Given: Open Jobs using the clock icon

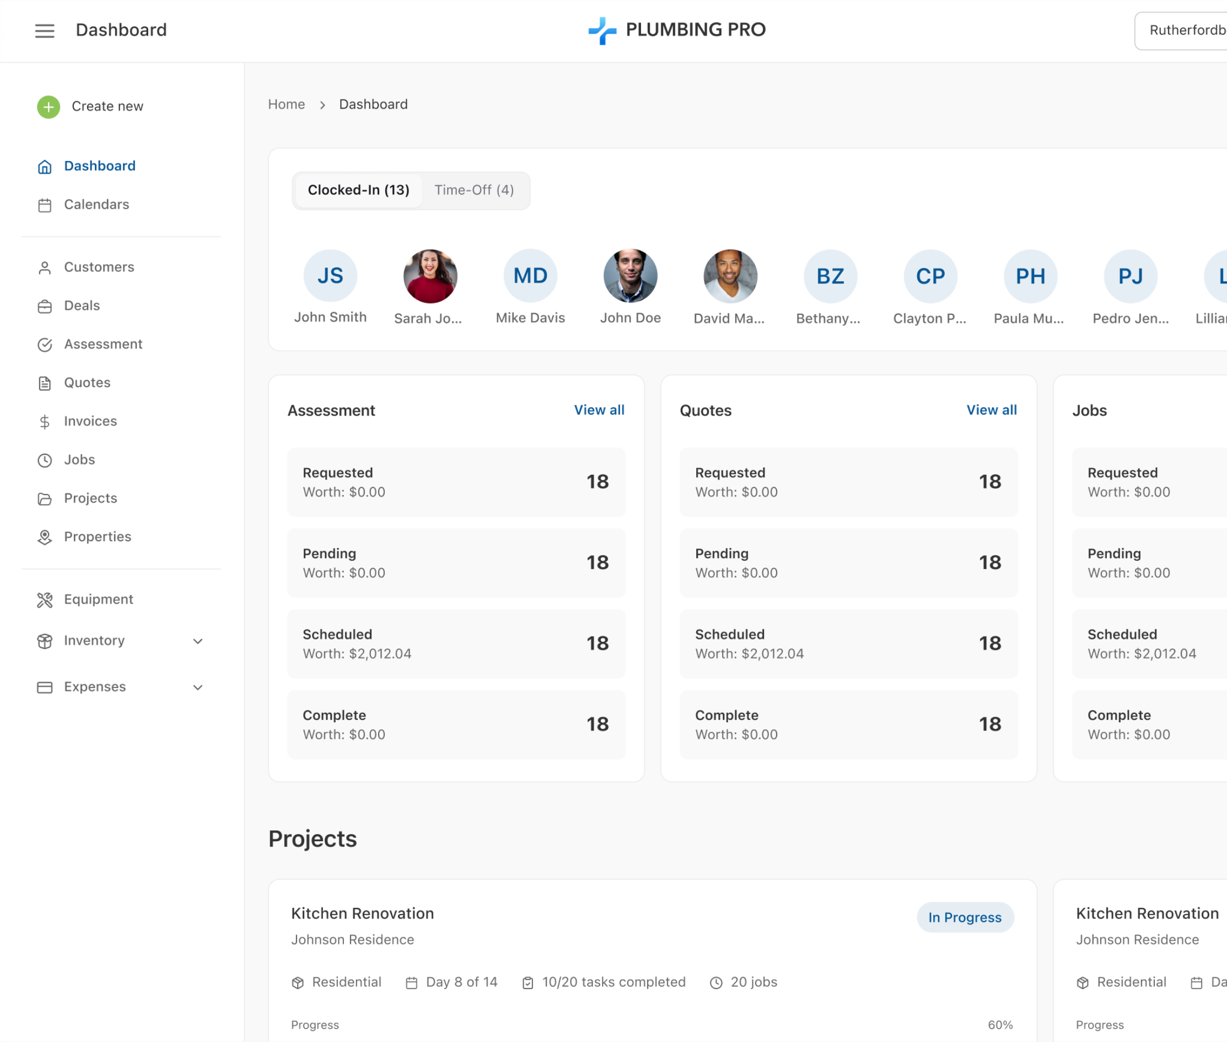Looking at the screenshot, I should click(45, 460).
